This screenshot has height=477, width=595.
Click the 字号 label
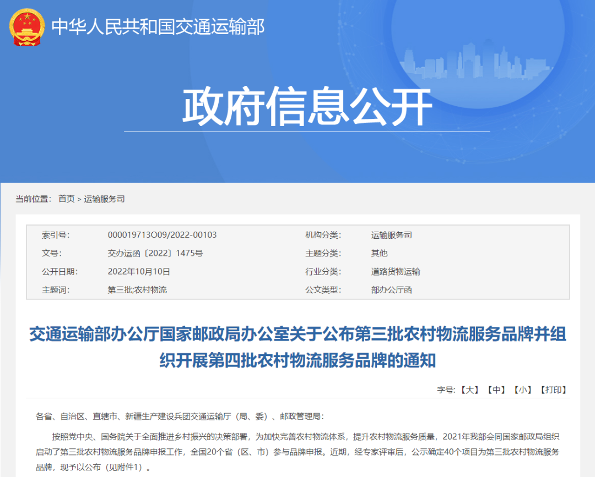pyautogui.click(x=446, y=390)
